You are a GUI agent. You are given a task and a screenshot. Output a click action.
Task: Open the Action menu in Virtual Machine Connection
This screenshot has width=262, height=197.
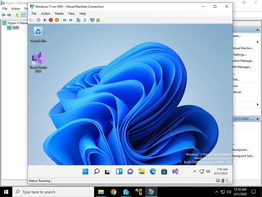tap(46, 14)
